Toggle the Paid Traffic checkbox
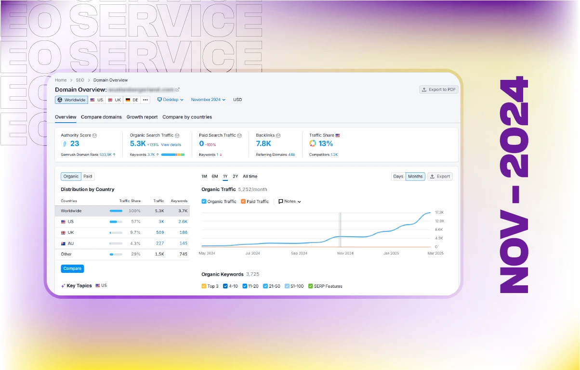580x370 pixels. click(x=243, y=202)
